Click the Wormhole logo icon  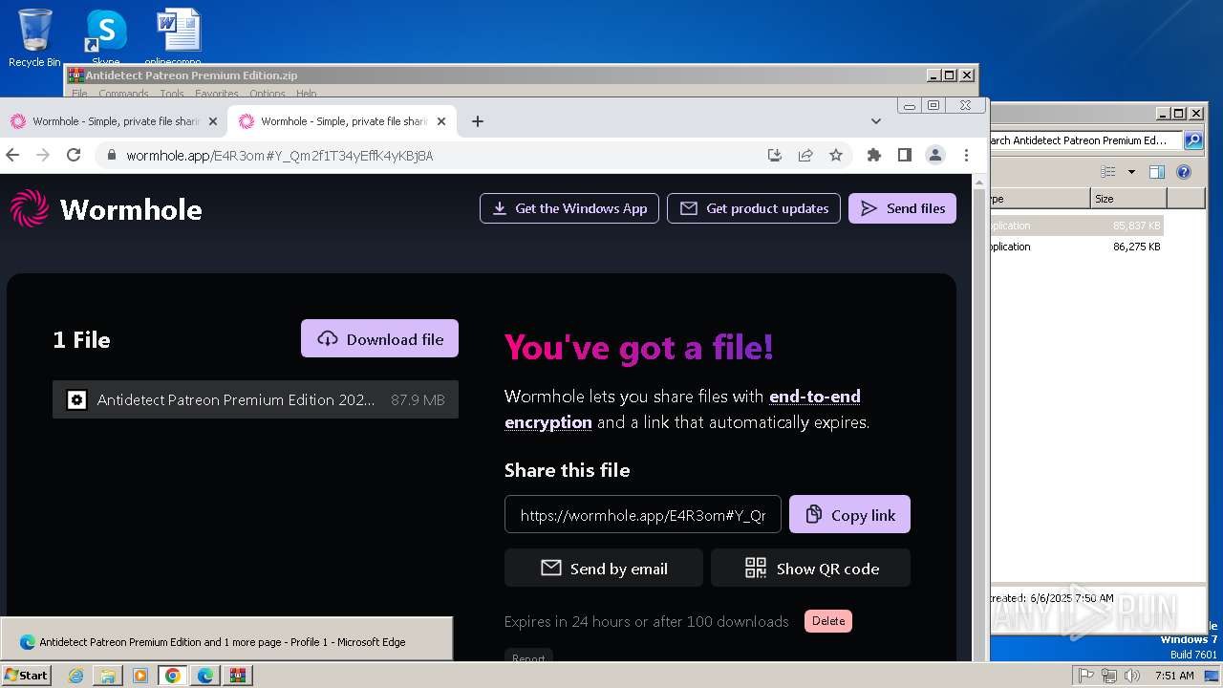(29, 208)
